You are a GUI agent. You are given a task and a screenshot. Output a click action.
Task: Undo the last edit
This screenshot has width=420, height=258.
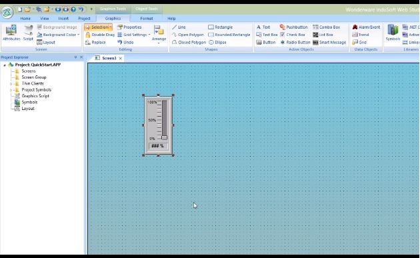pos(125,42)
